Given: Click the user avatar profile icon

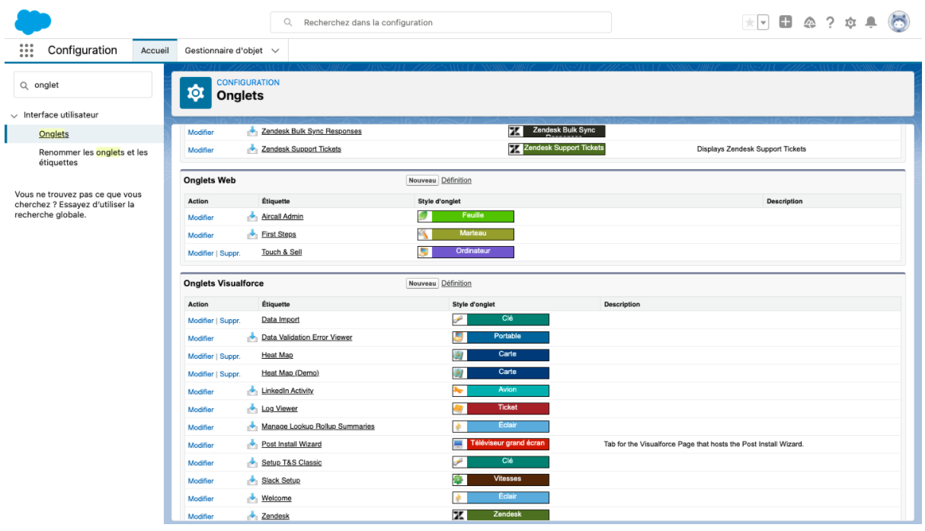Looking at the screenshot, I should click(899, 22).
